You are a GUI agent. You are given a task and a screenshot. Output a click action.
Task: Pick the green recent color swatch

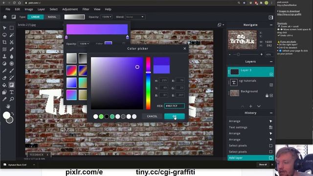(101, 116)
